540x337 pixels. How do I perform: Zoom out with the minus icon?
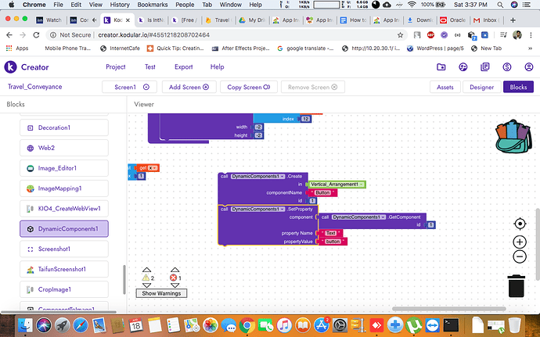[x=519, y=257]
